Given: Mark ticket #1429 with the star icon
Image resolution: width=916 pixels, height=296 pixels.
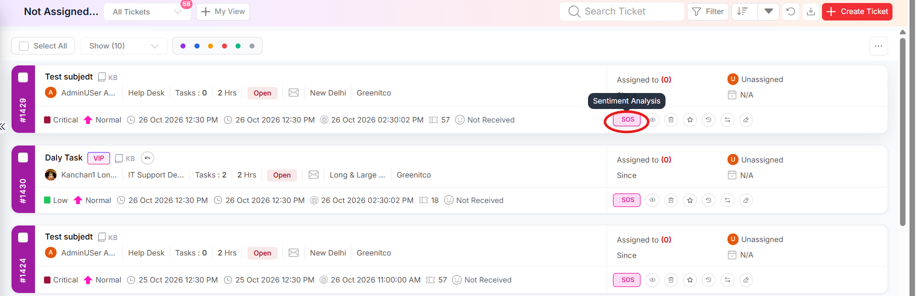Looking at the screenshot, I should (690, 120).
